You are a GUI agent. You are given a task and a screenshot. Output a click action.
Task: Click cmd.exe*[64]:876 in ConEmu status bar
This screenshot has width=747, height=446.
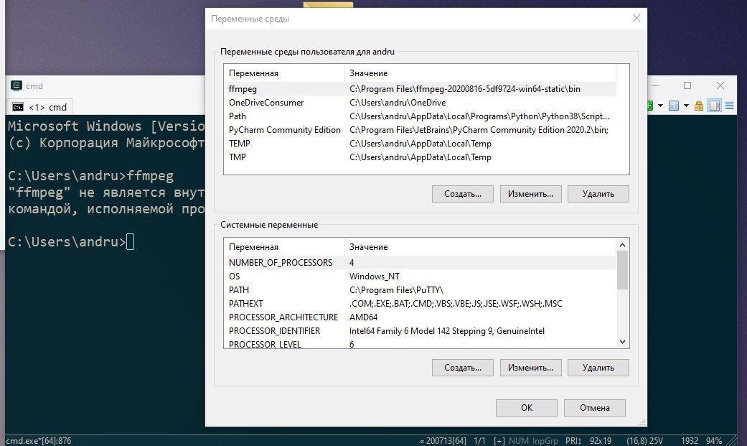[39, 441]
